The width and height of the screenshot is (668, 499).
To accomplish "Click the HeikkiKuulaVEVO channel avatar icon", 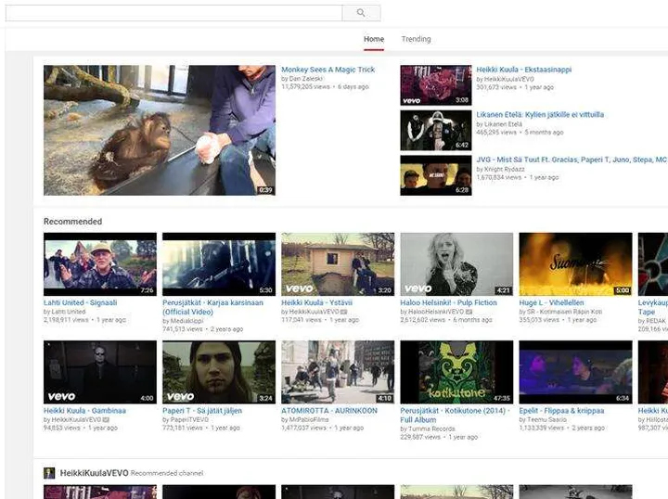I will pyautogui.click(x=49, y=473).
